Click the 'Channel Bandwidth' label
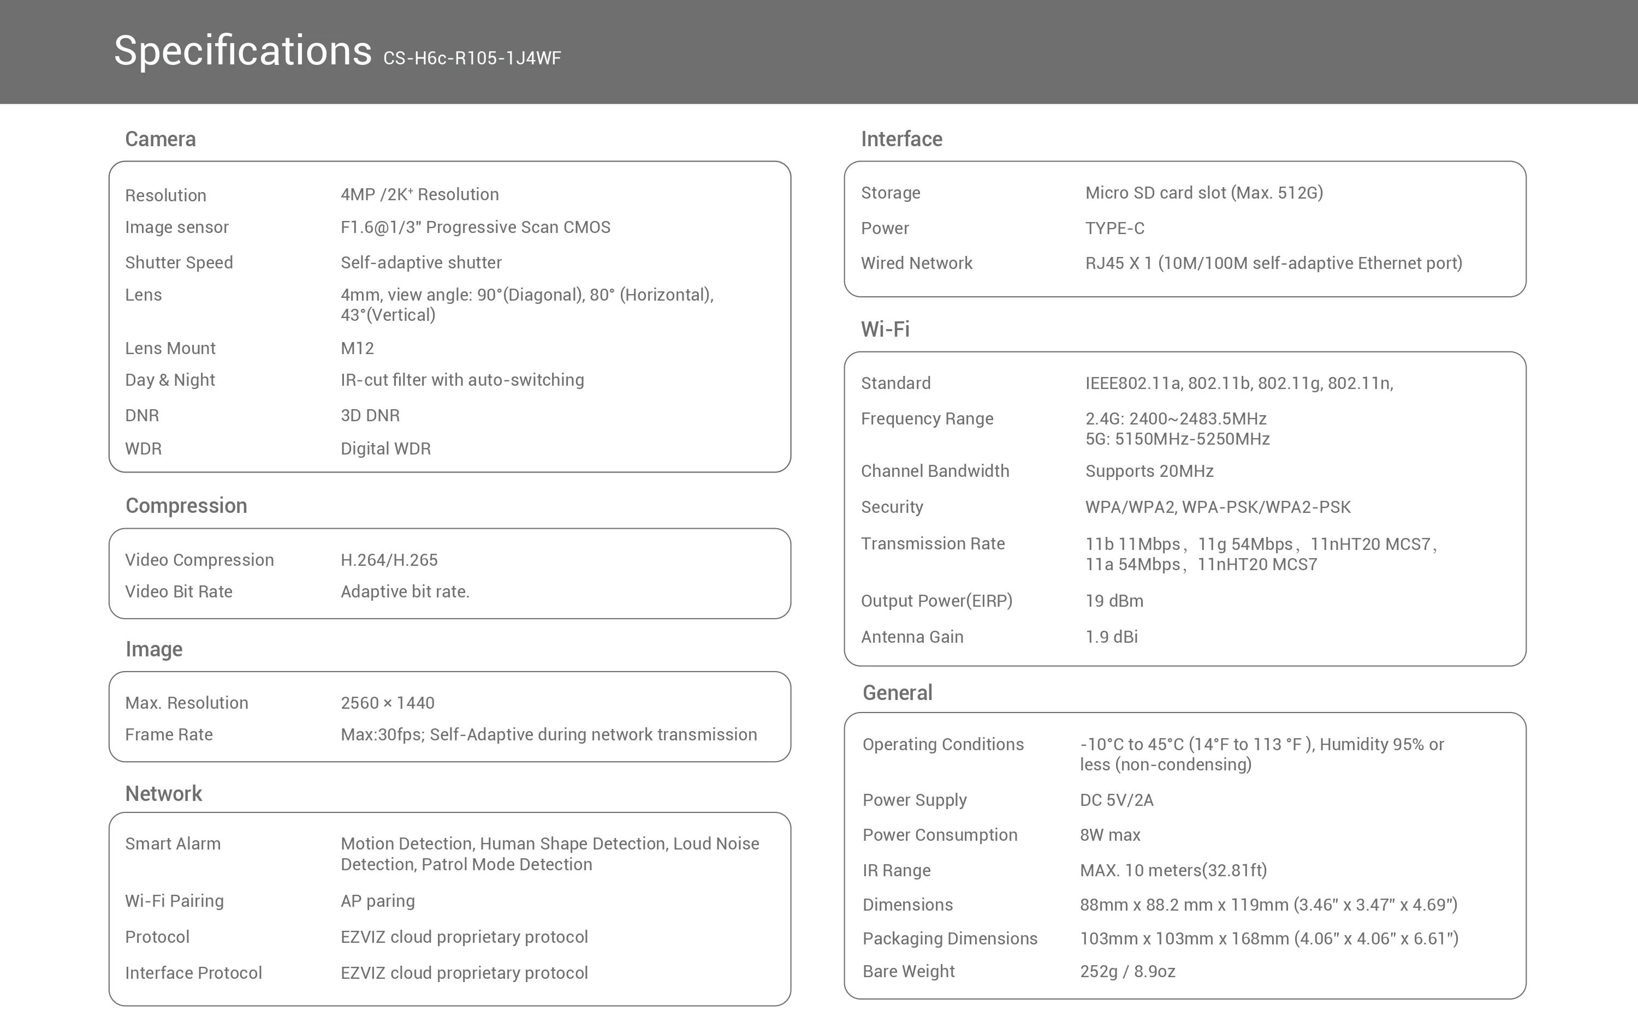Image resolution: width=1638 pixels, height=1023 pixels. 935,471
